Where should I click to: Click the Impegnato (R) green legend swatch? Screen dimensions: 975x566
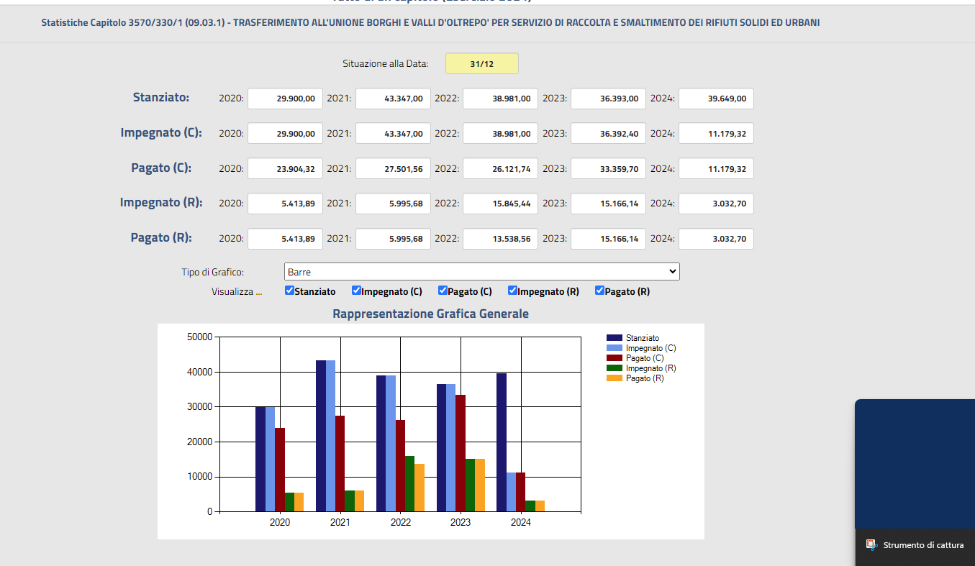click(614, 368)
